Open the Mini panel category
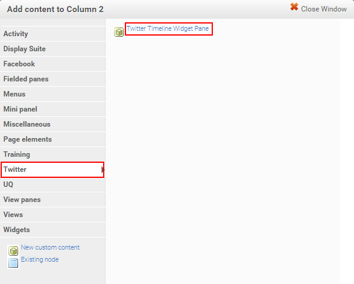This screenshot has height=284, width=354. point(52,109)
